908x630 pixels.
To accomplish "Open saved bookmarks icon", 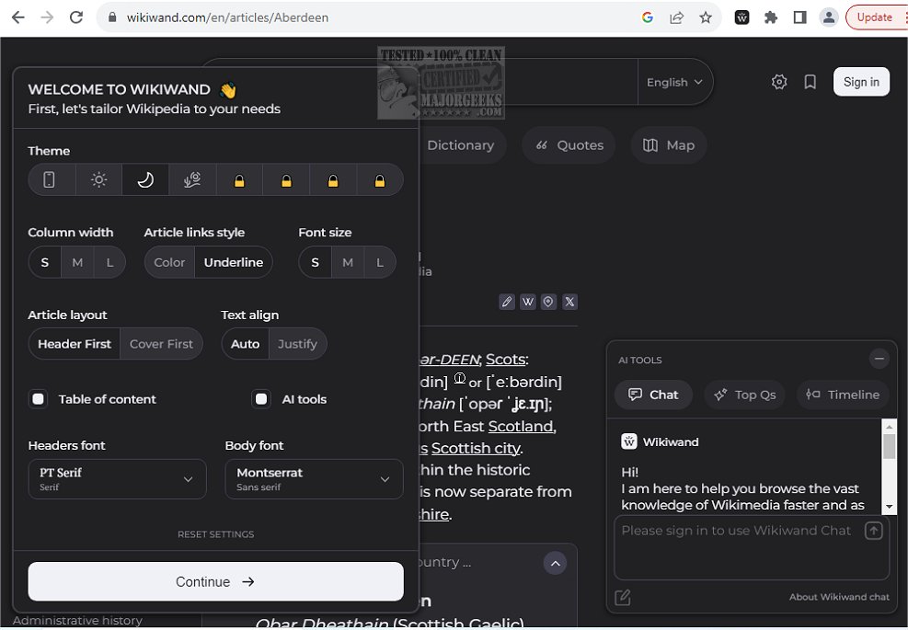I will pos(810,82).
